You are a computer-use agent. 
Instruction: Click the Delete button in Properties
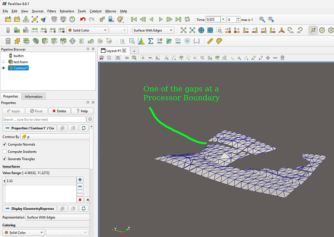58,111
